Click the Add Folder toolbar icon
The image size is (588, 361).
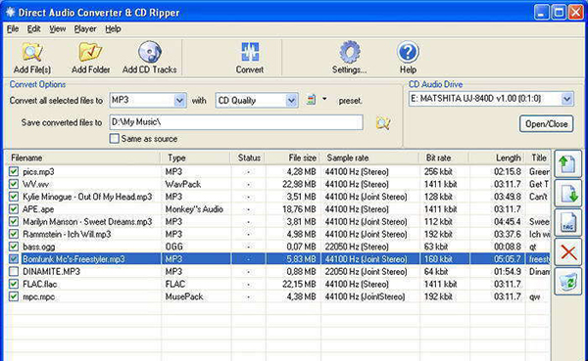tap(90, 53)
